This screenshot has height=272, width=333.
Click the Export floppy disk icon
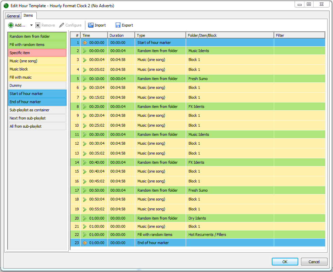[118, 25]
